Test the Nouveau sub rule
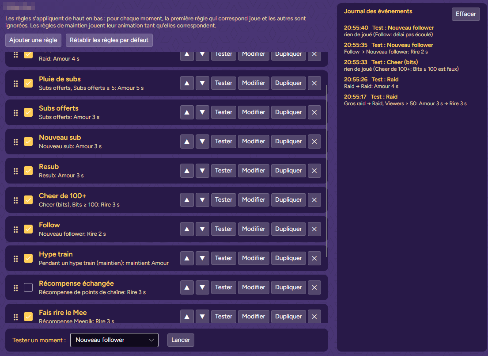 (x=223, y=142)
